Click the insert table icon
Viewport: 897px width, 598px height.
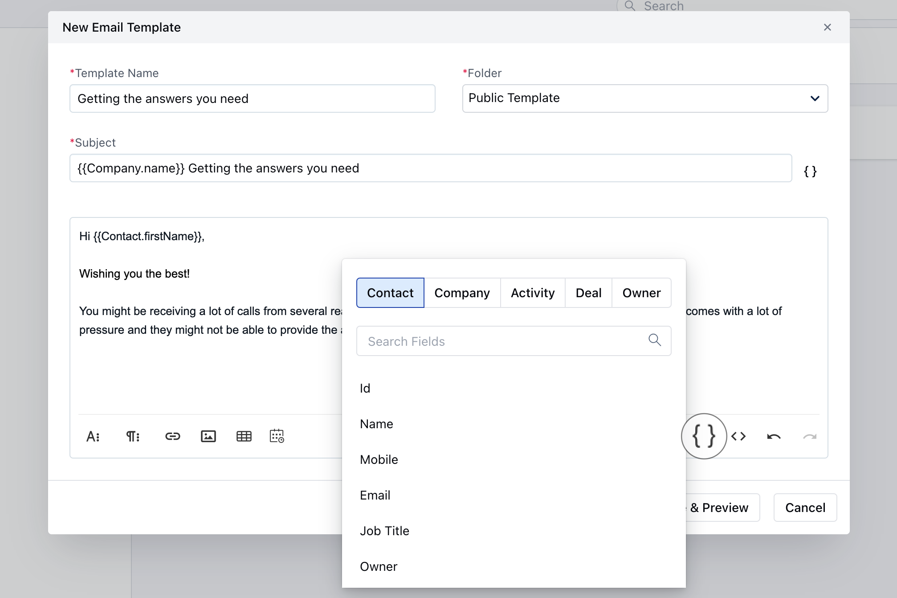coord(244,436)
